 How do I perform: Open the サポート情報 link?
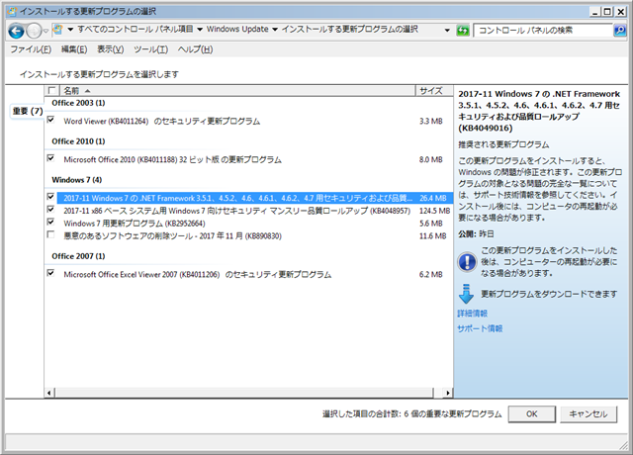pos(480,328)
